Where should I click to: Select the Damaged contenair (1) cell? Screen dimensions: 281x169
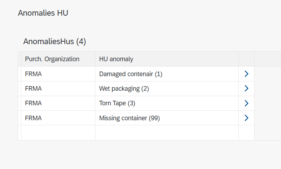pyautogui.click(x=130, y=74)
